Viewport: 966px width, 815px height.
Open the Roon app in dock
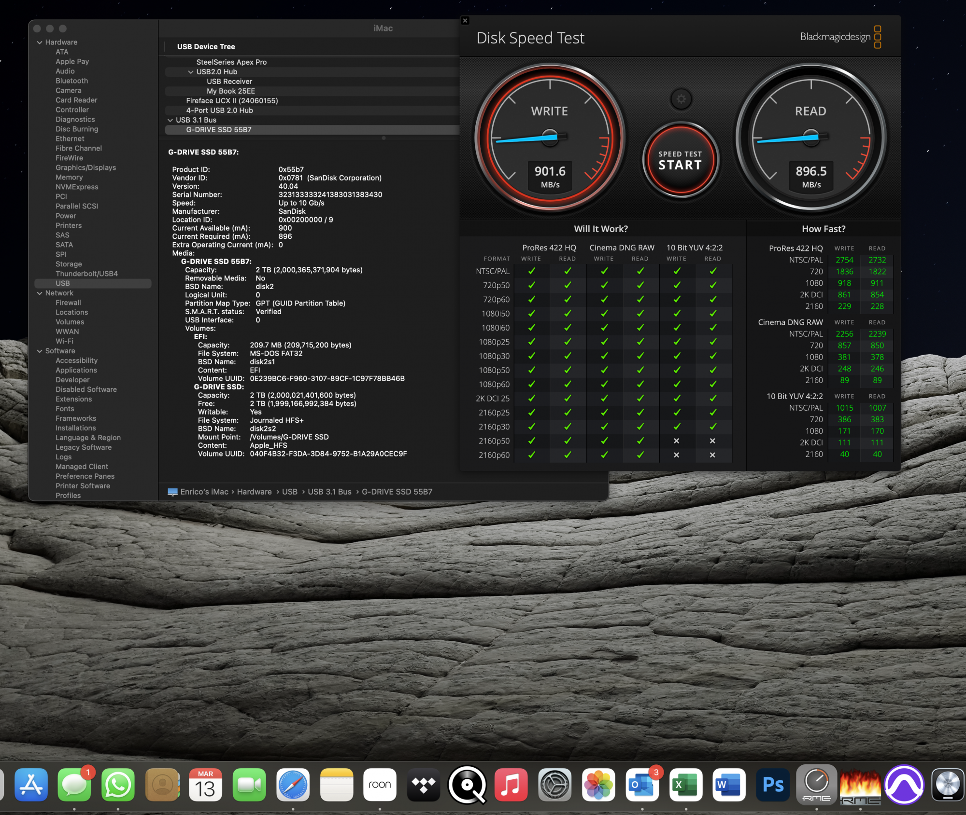(x=380, y=785)
